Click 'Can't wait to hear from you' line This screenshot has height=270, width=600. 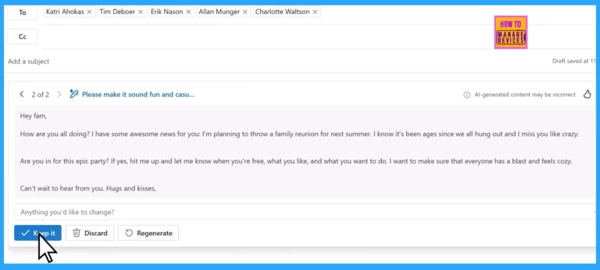point(88,188)
